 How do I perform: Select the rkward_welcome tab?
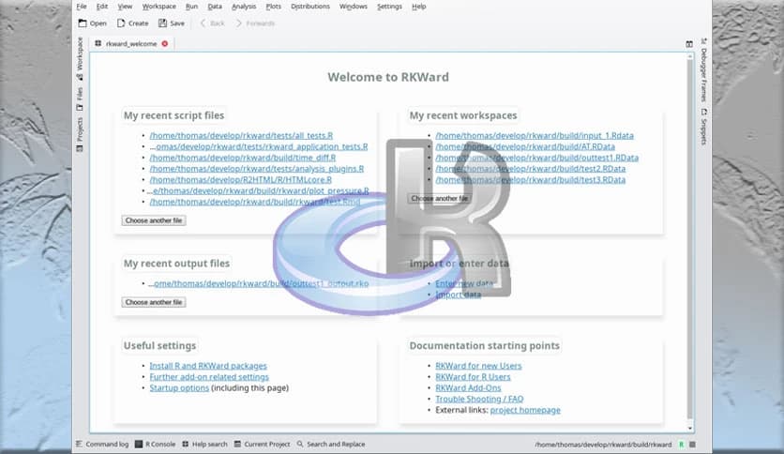tap(131, 44)
